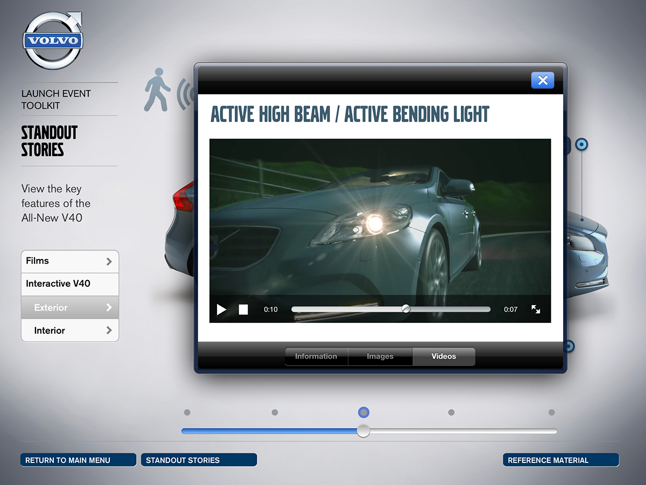Click the Active High Beam heading
This screenshot has width=646, height=485.
(x=350, y=115)
